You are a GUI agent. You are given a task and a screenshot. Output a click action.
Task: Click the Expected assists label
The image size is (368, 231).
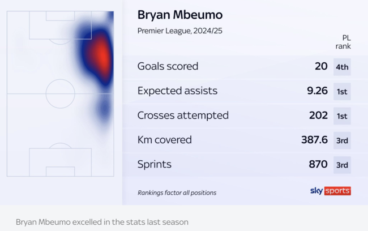coord(177,91)
